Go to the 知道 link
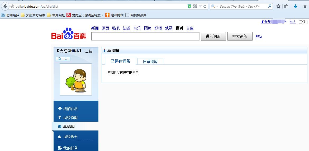 (126, 28)
